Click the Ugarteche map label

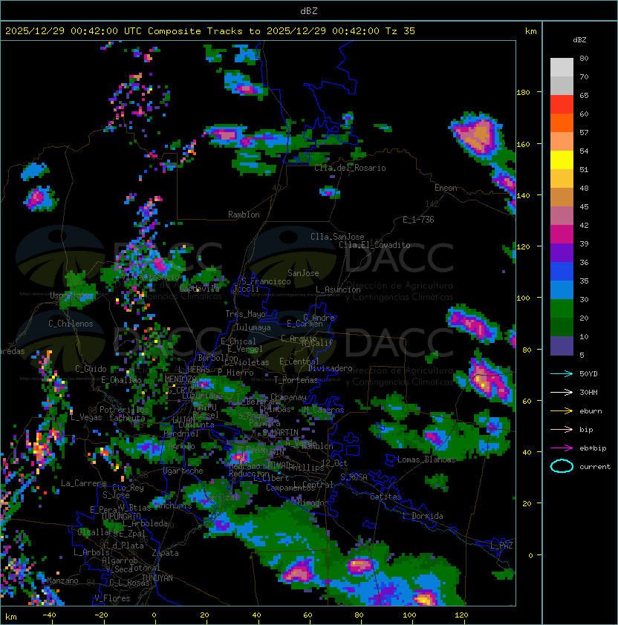183,471
